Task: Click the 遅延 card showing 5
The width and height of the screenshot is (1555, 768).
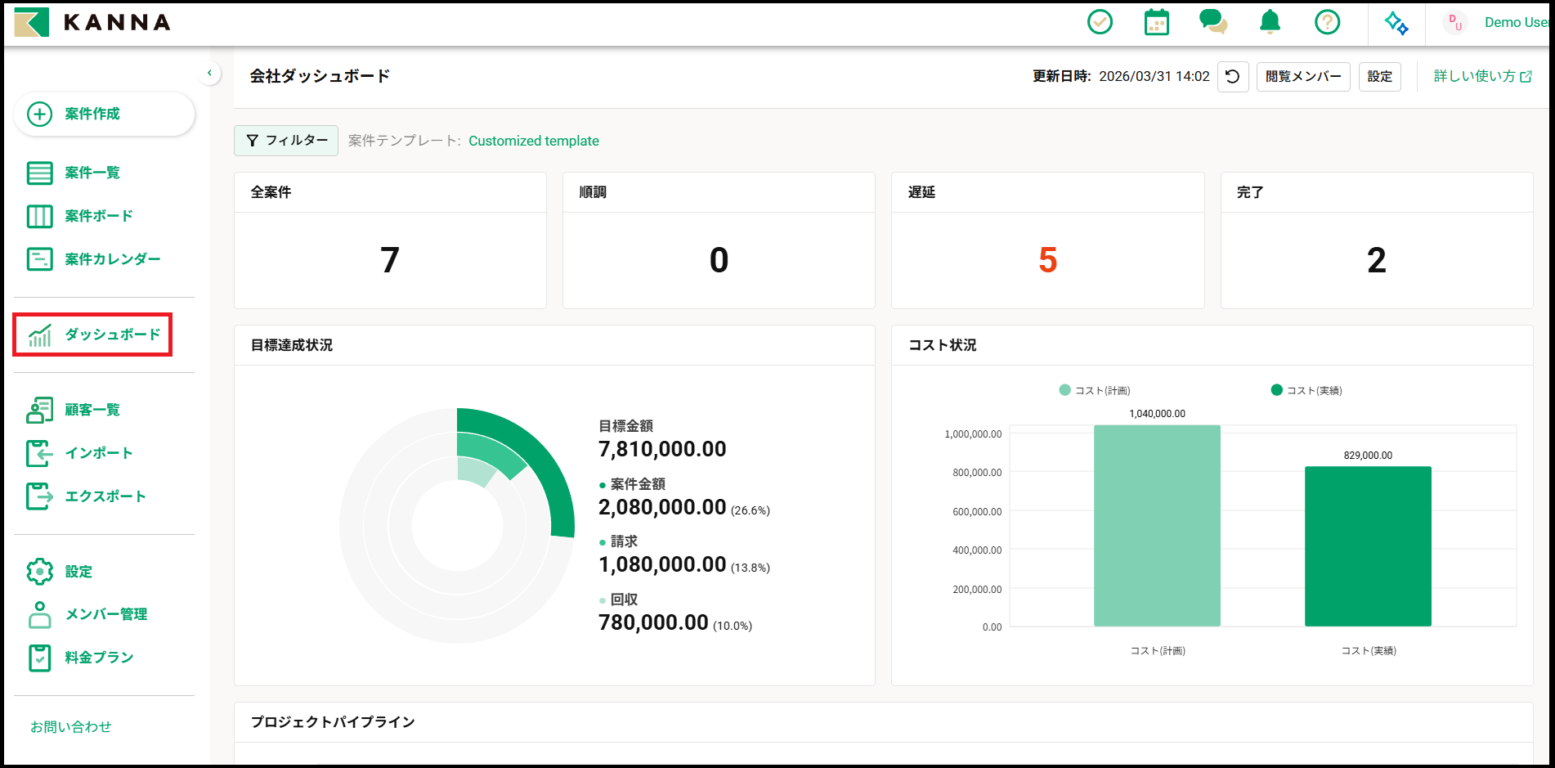Action: coord(1047,240)
